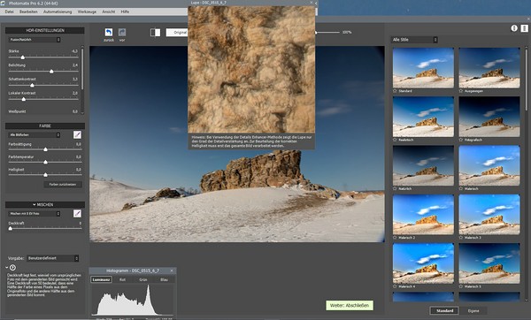Click the HDR-Einstellungen section header
Screen dimensions: 531x320
(x=45, y=30)
